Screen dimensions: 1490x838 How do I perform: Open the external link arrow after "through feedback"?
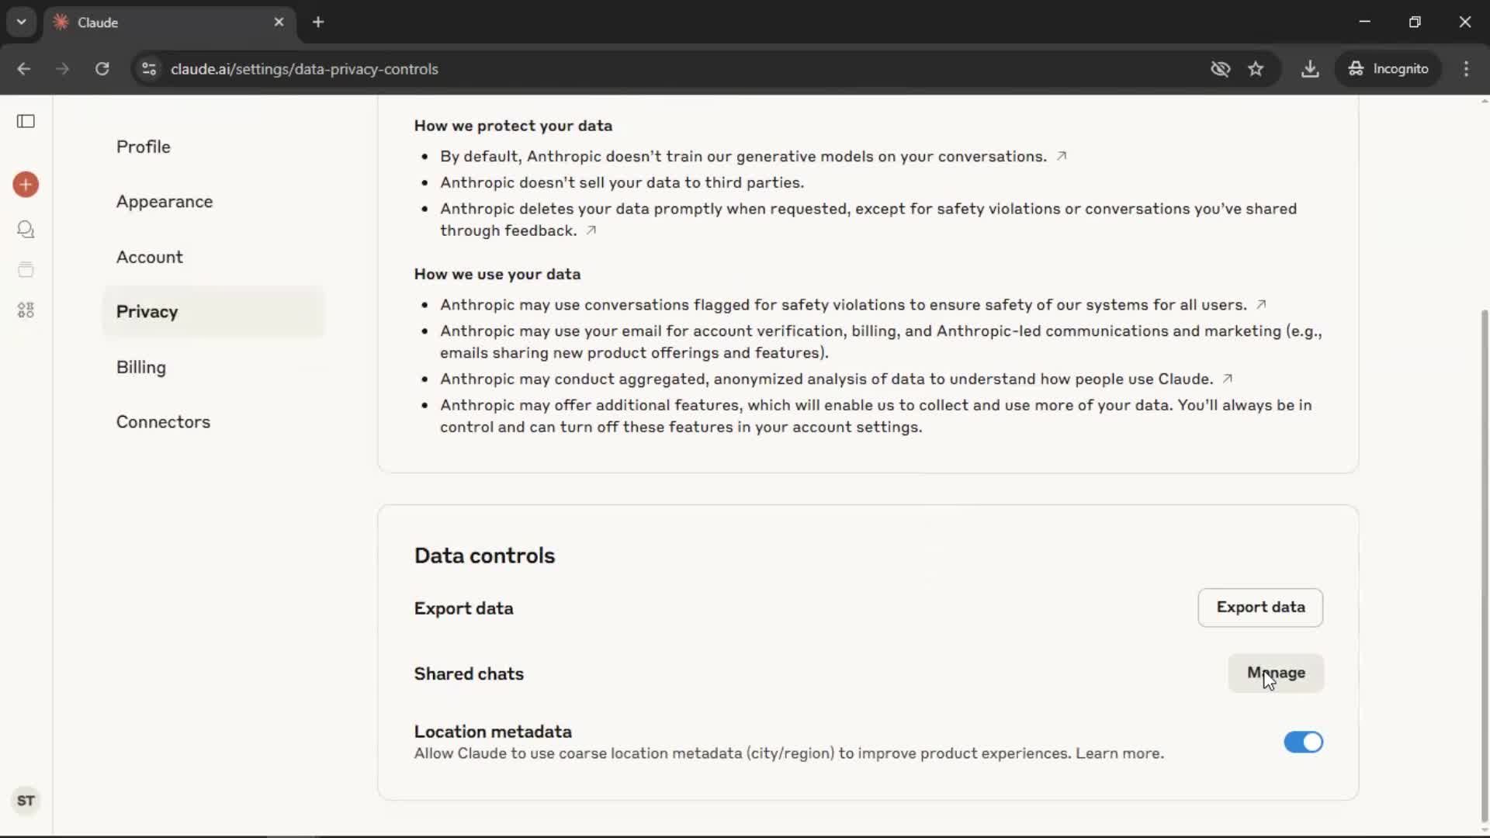[591, 230]
